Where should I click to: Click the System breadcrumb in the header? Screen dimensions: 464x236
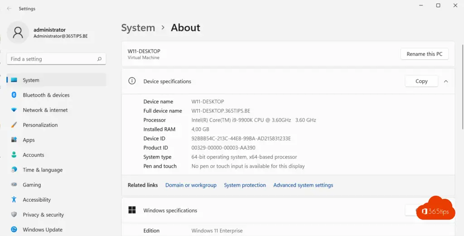point(138,28)
